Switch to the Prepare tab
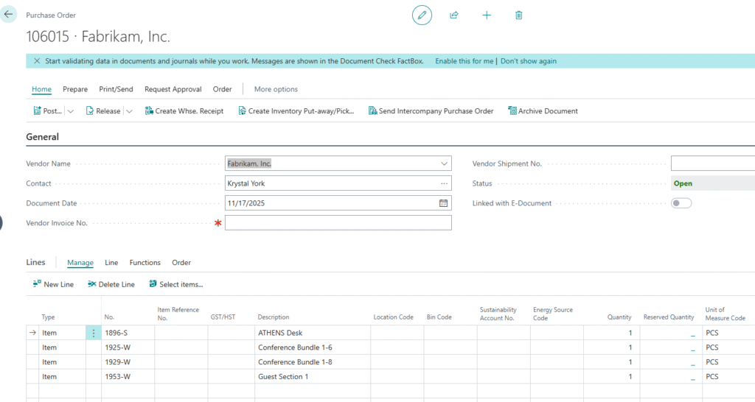This screenshot has height=402, width=755. click(75, 89)
